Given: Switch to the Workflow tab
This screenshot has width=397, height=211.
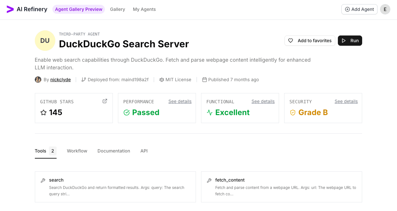Looking at the screenshot, I should [x=77, y=151].
